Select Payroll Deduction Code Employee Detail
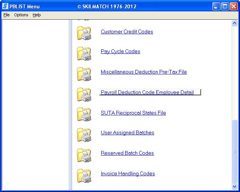The width and height of the screenshot is (240, 192). (x=150, y=92)
